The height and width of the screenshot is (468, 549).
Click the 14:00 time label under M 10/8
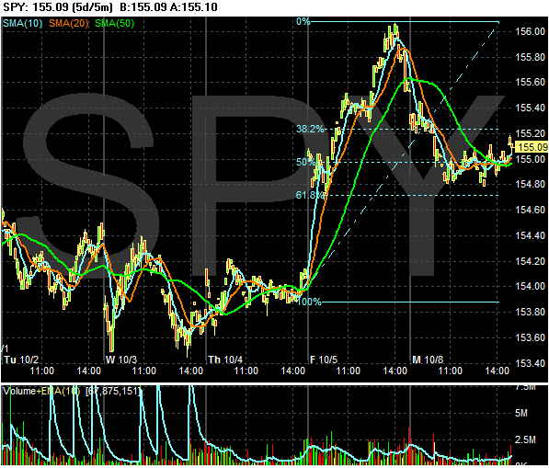click(x=498, y=371)
